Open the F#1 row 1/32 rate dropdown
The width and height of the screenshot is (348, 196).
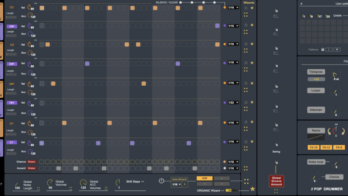click(x=233, y=102)
